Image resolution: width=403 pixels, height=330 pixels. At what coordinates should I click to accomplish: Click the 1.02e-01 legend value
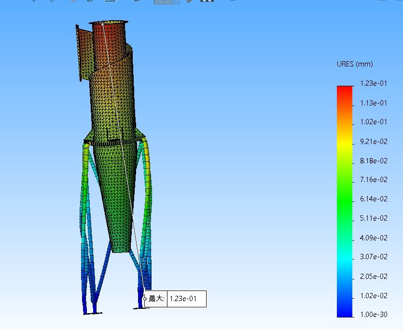(374, 122)
